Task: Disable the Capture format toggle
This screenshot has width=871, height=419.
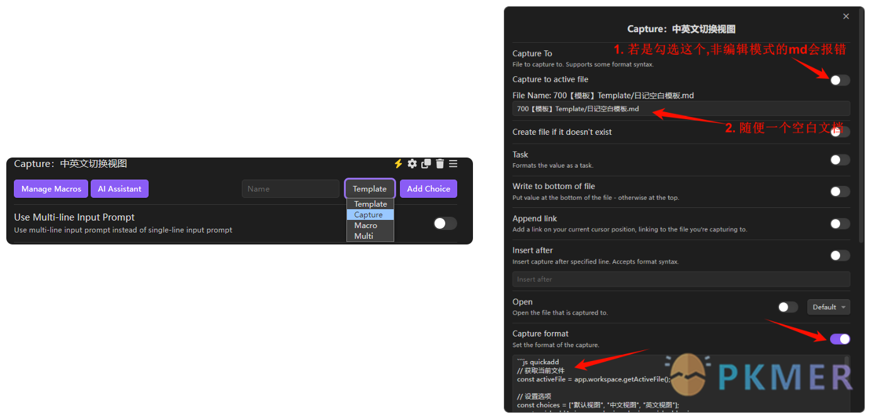Action: pyautogui.click(x=840, y=339)
